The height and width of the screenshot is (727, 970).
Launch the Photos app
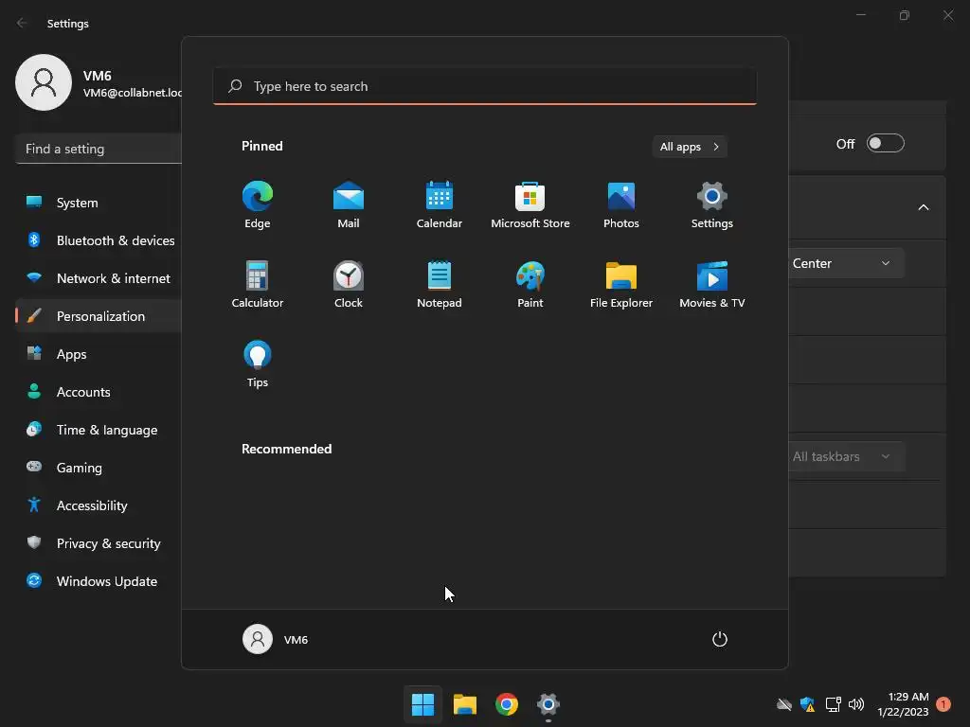[621, 205]
